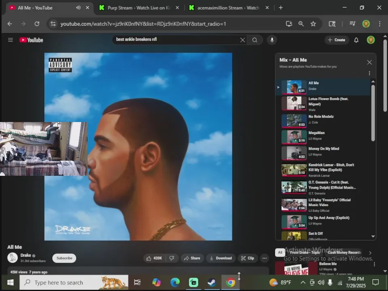The image size is (388, 291).
Task: Go to the YouTube home logo
Action: click(31, 40)
